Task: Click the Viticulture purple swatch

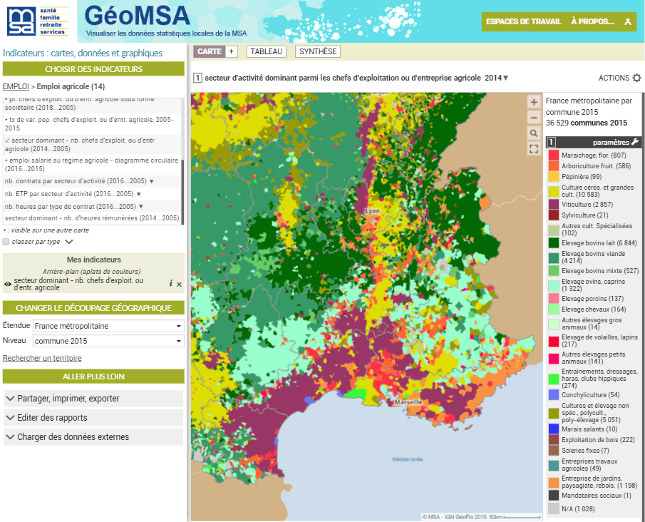Action: click(554, 205)
